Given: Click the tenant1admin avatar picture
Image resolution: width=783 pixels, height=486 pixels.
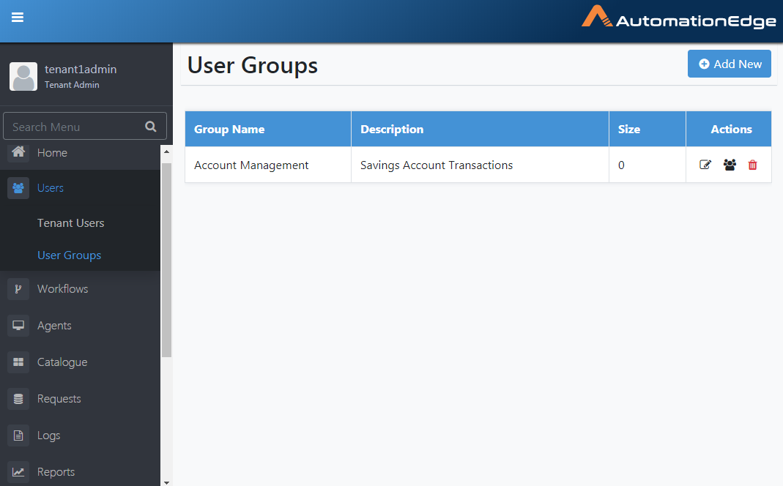Looking at the screenshot, I should pos(23,76).
